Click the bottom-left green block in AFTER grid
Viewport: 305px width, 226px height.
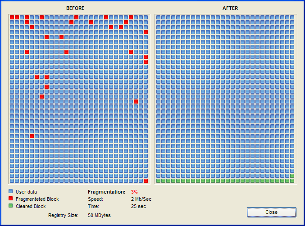coord(158,181)
